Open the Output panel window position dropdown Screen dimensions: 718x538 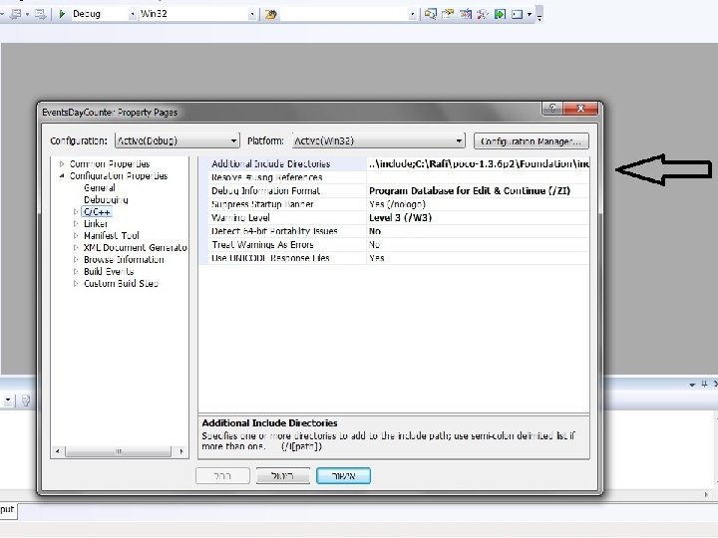click(x=692, y=385)
